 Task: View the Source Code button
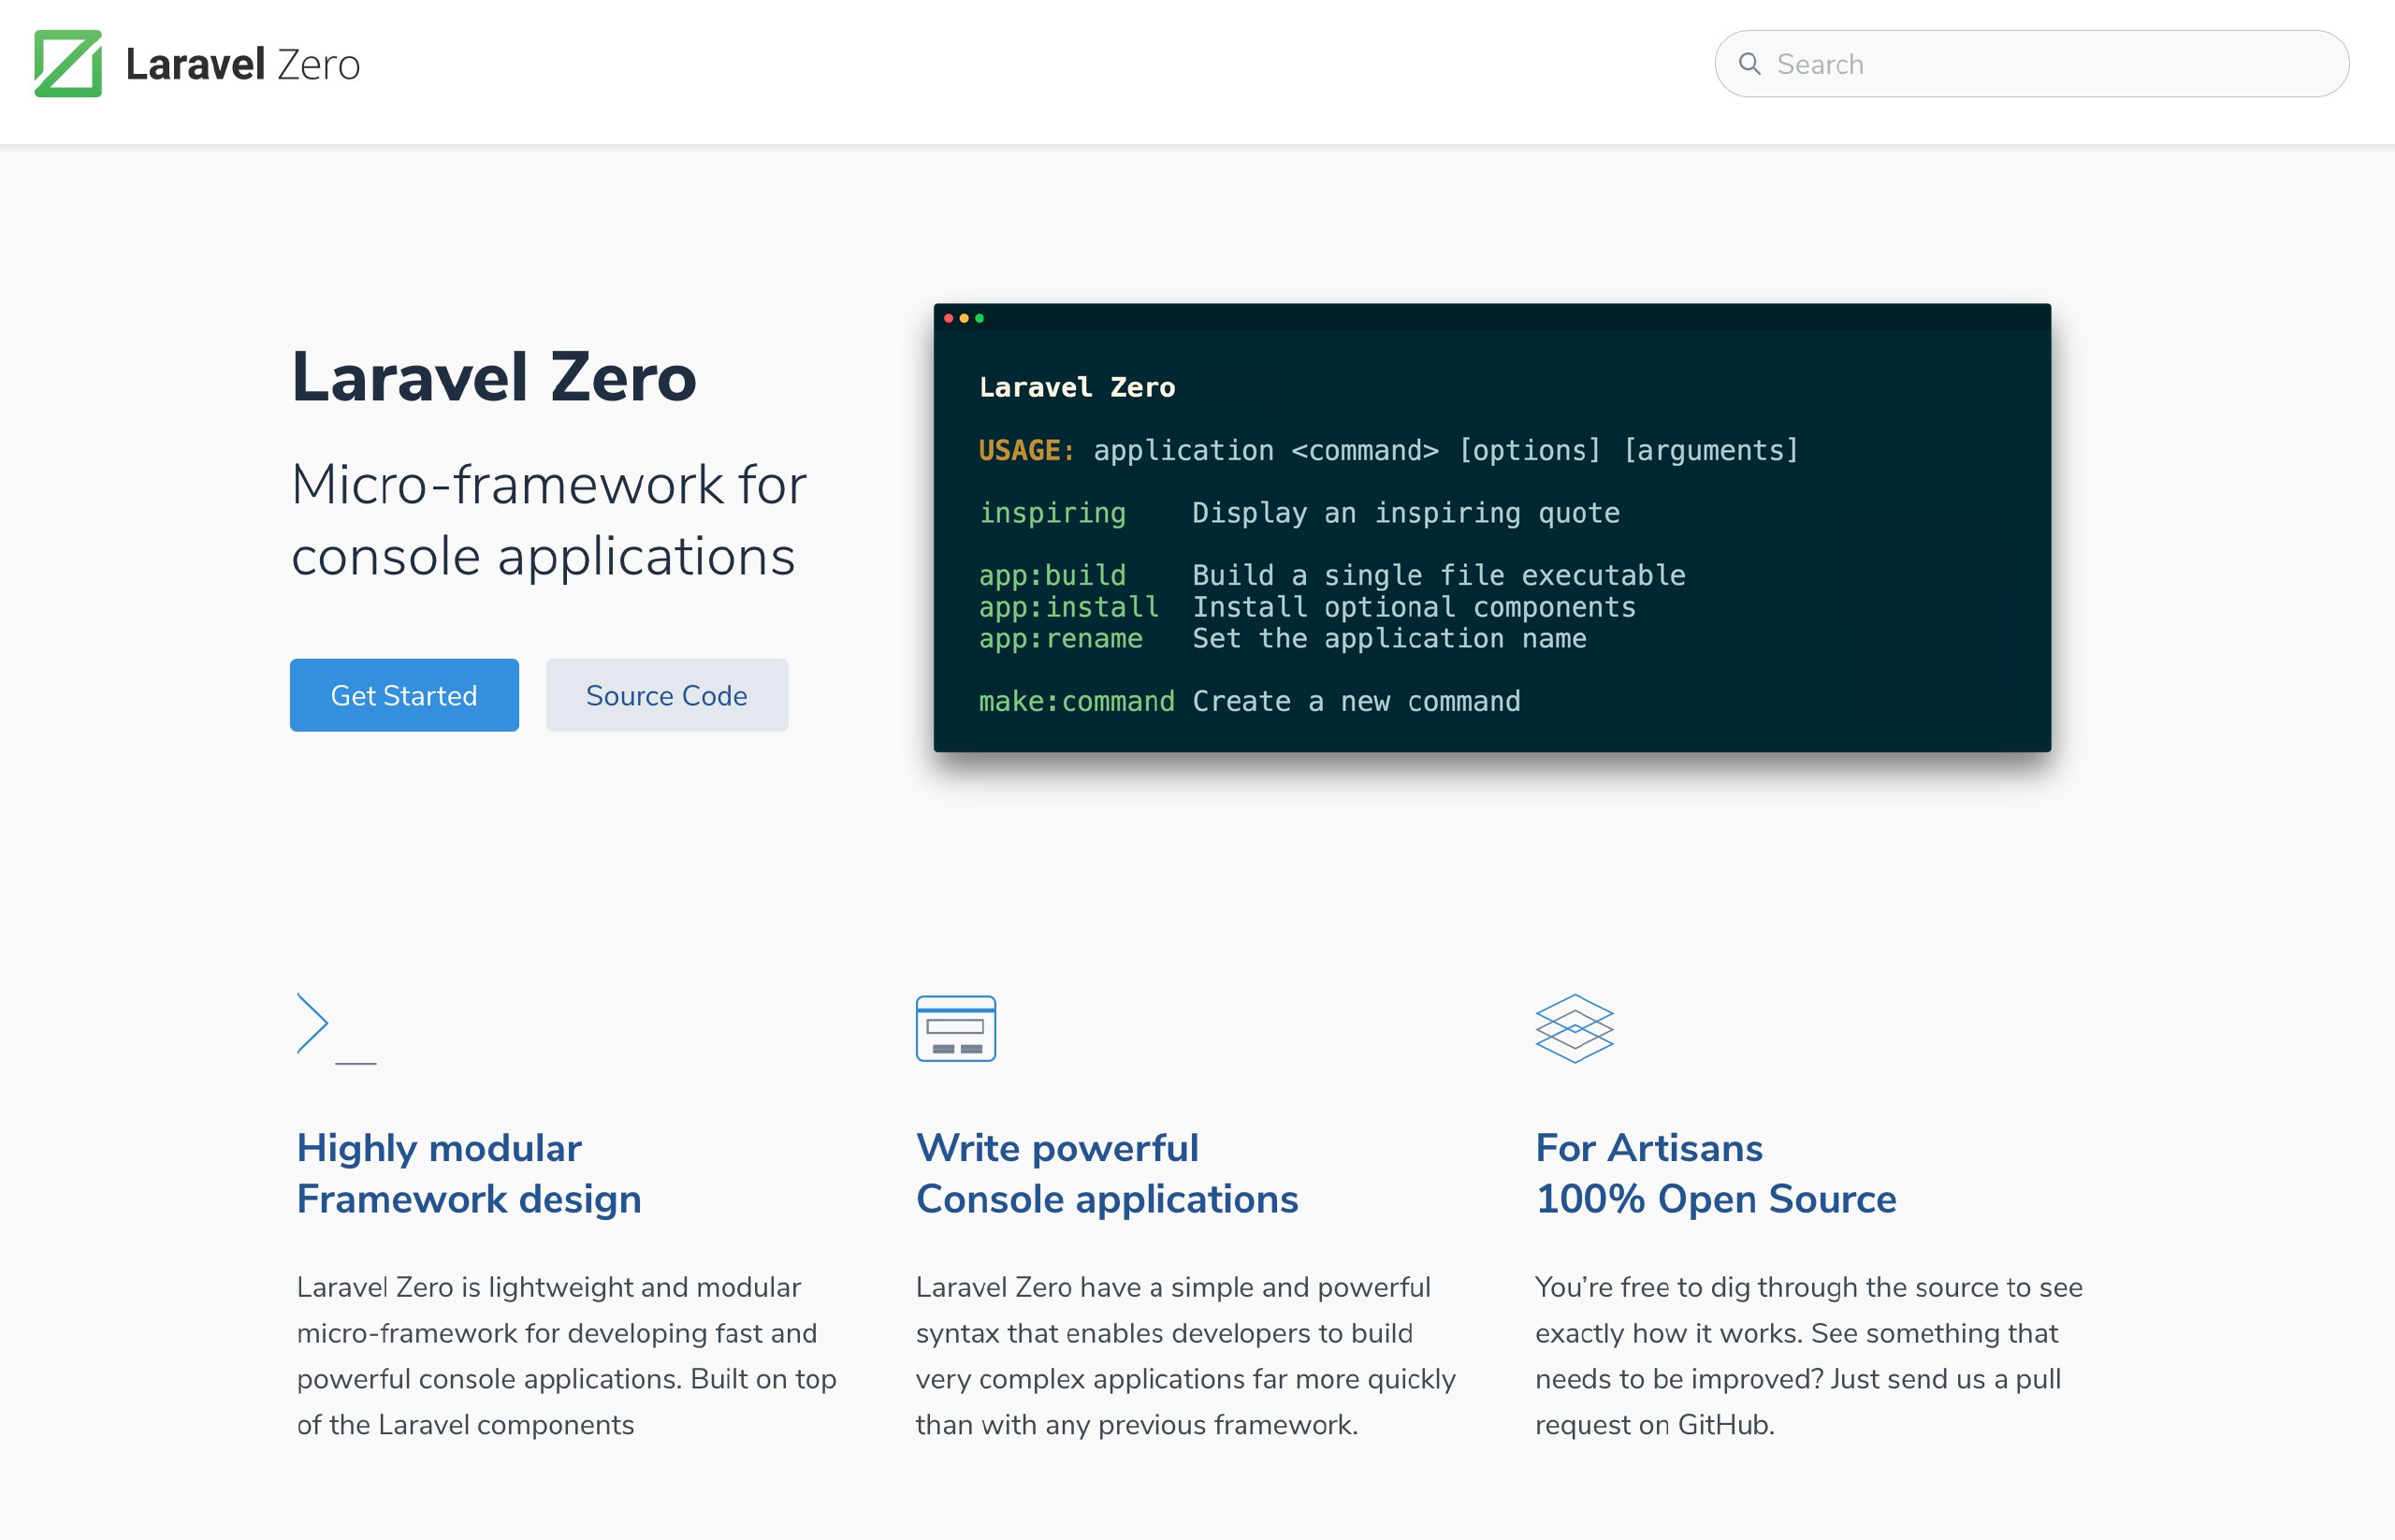[x=667, y=695]
